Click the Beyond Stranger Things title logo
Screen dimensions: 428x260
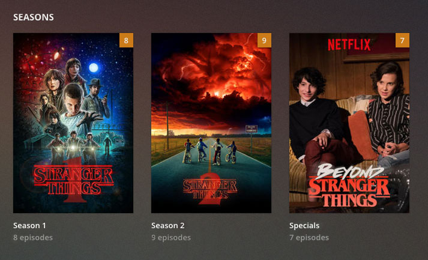pyautogui.click(x=349, y=185)
